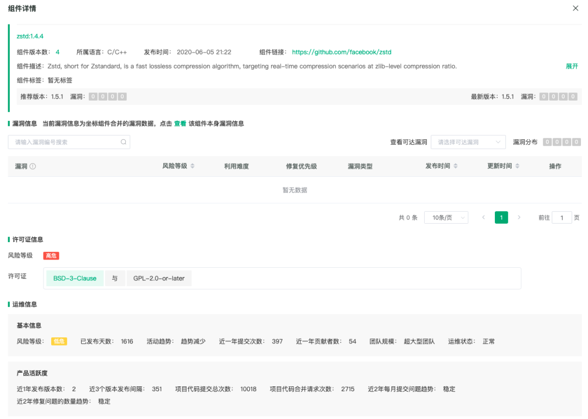Click the 修复优先级 column header

coord(302,167)
